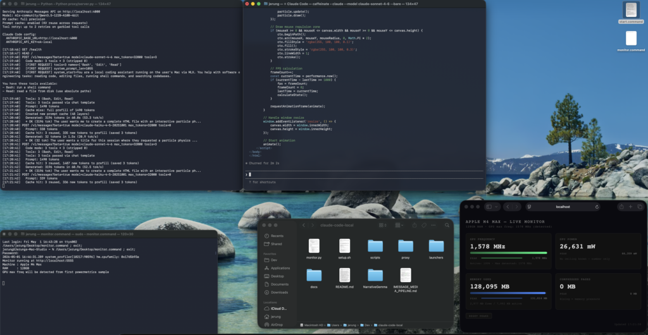Click 'APPLE M4 MAX — LIVE MONITOR' heading
The height and width of the screenshot is (335, 648).
coord(505,222)
